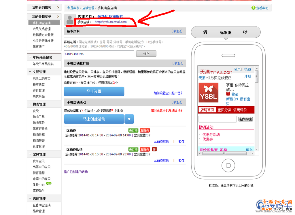Image resolution: width=295 pixels, height=215 pixels.
Task: Click the 券 badge on 优惠券活动 row
Action: coord(154,149)
